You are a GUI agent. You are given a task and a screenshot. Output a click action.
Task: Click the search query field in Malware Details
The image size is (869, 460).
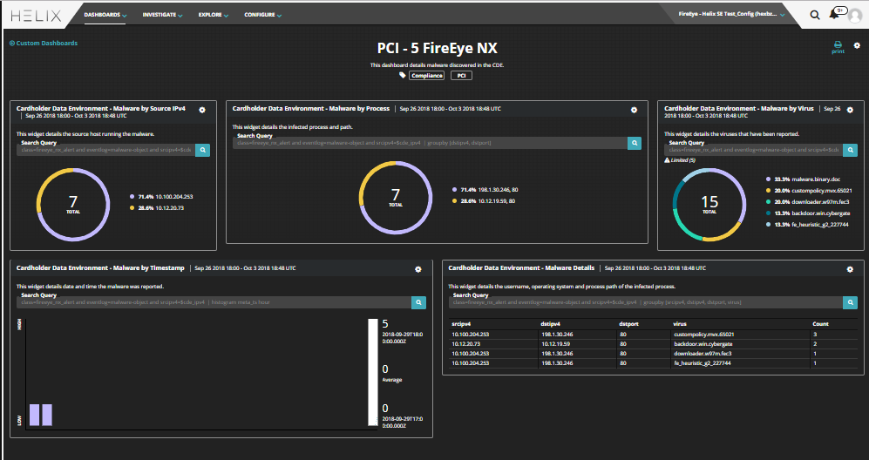pos(646,302)
